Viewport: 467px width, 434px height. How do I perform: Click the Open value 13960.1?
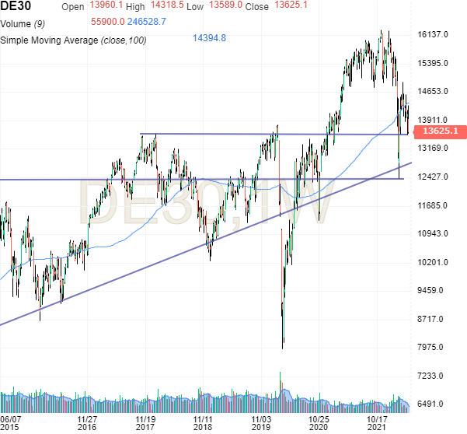click(105, 6)
